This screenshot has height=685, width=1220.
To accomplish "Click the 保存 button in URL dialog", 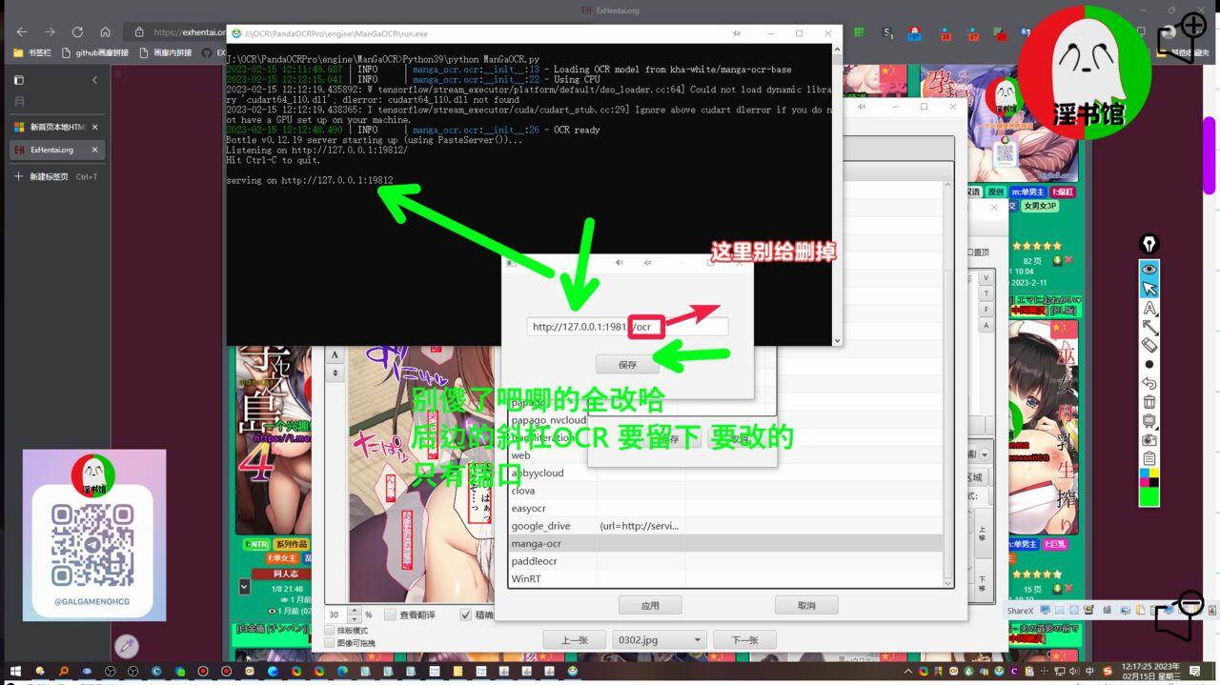I will coord(627,365).
